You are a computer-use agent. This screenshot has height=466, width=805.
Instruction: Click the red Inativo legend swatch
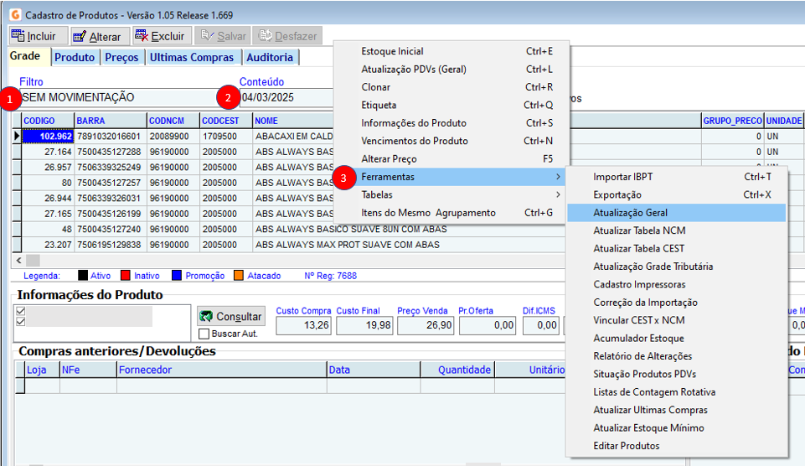[x=126, y=275]
